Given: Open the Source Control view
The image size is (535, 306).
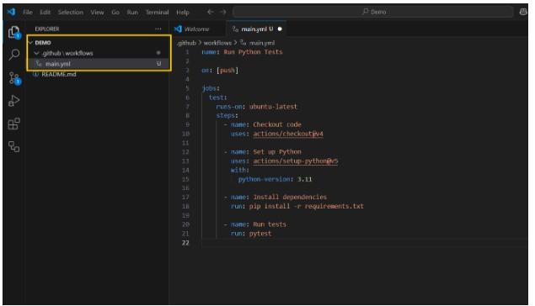Looking at the screenshot, I should click(x=14, y=78).
